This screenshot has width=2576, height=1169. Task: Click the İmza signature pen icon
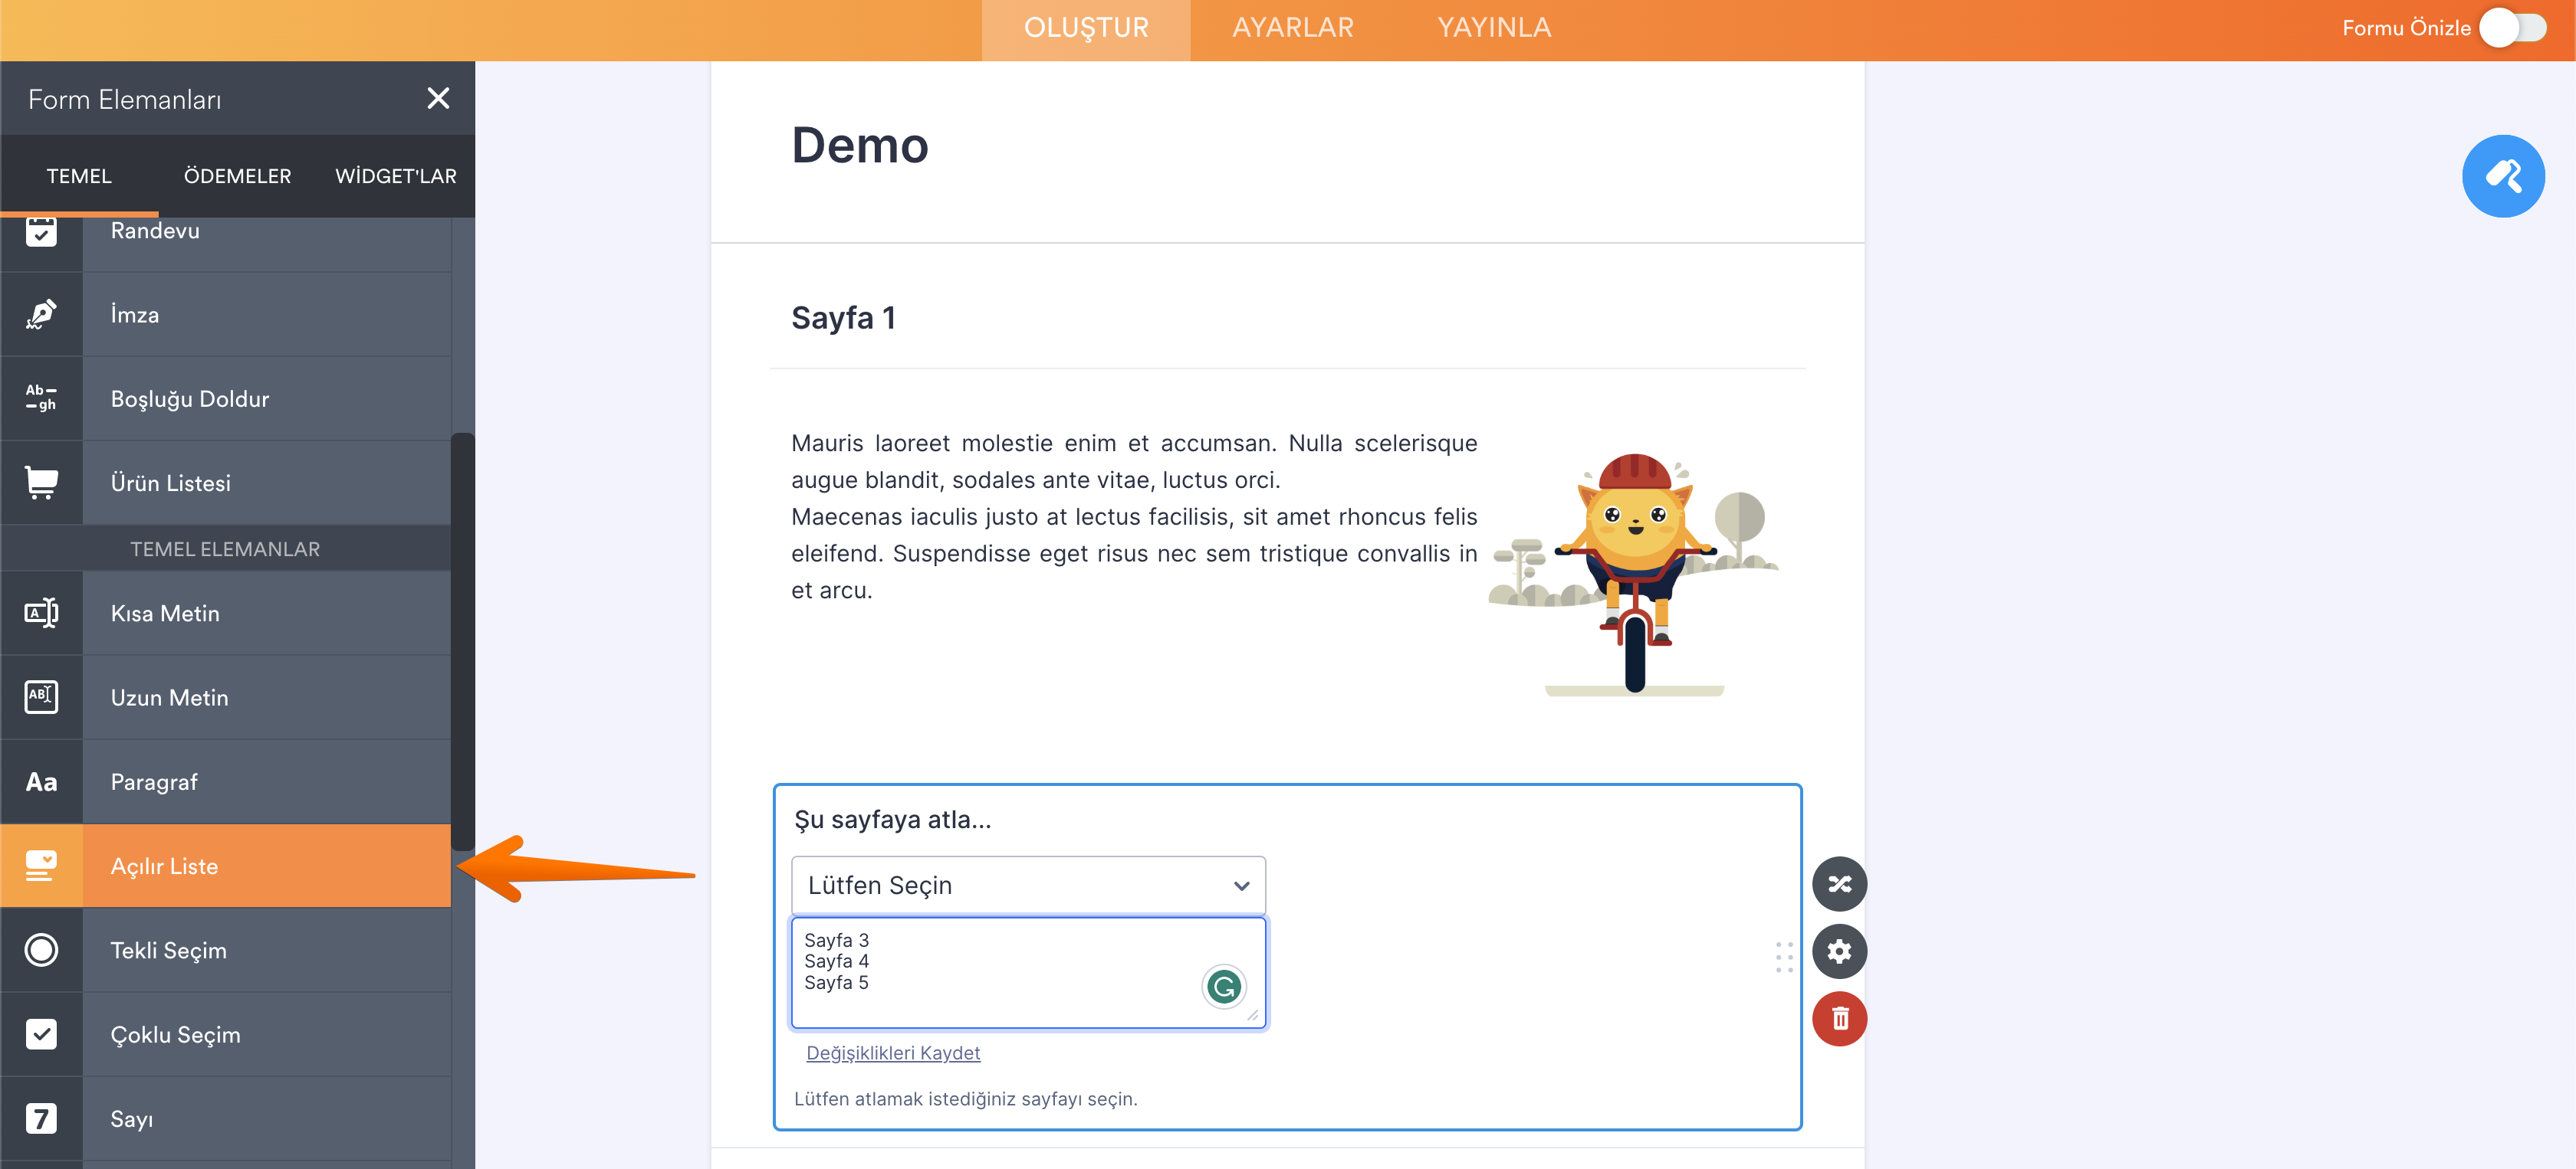(41, 314)
